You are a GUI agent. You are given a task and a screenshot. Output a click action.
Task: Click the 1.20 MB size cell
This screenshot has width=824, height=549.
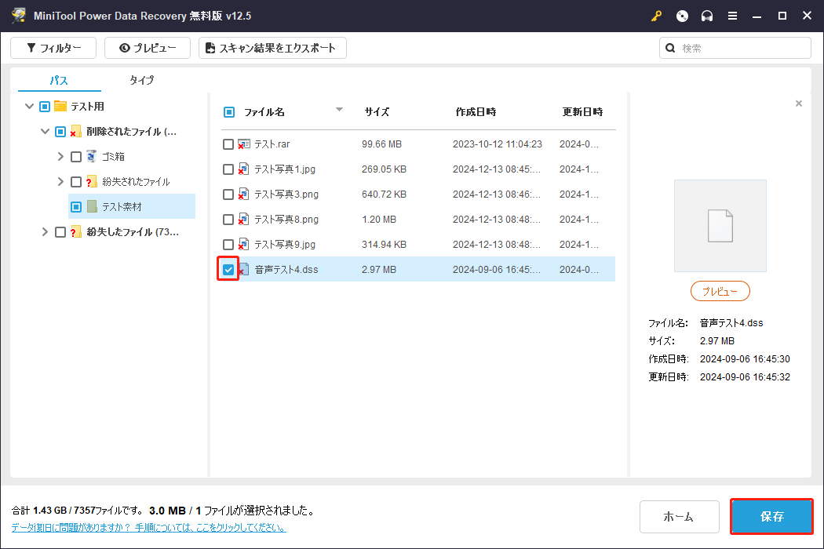point(379,220)
